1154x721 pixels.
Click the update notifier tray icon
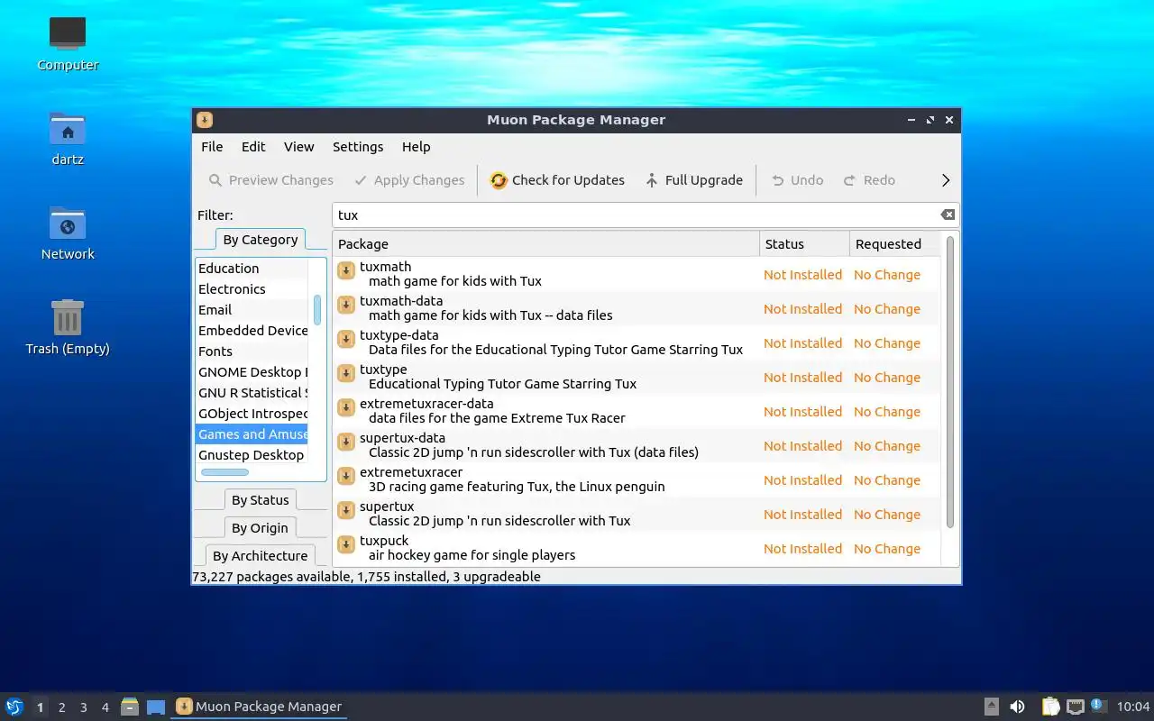coord(1098,706)
